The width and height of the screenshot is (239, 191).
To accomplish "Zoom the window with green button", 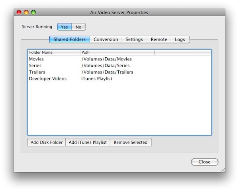I will (33, 12).
